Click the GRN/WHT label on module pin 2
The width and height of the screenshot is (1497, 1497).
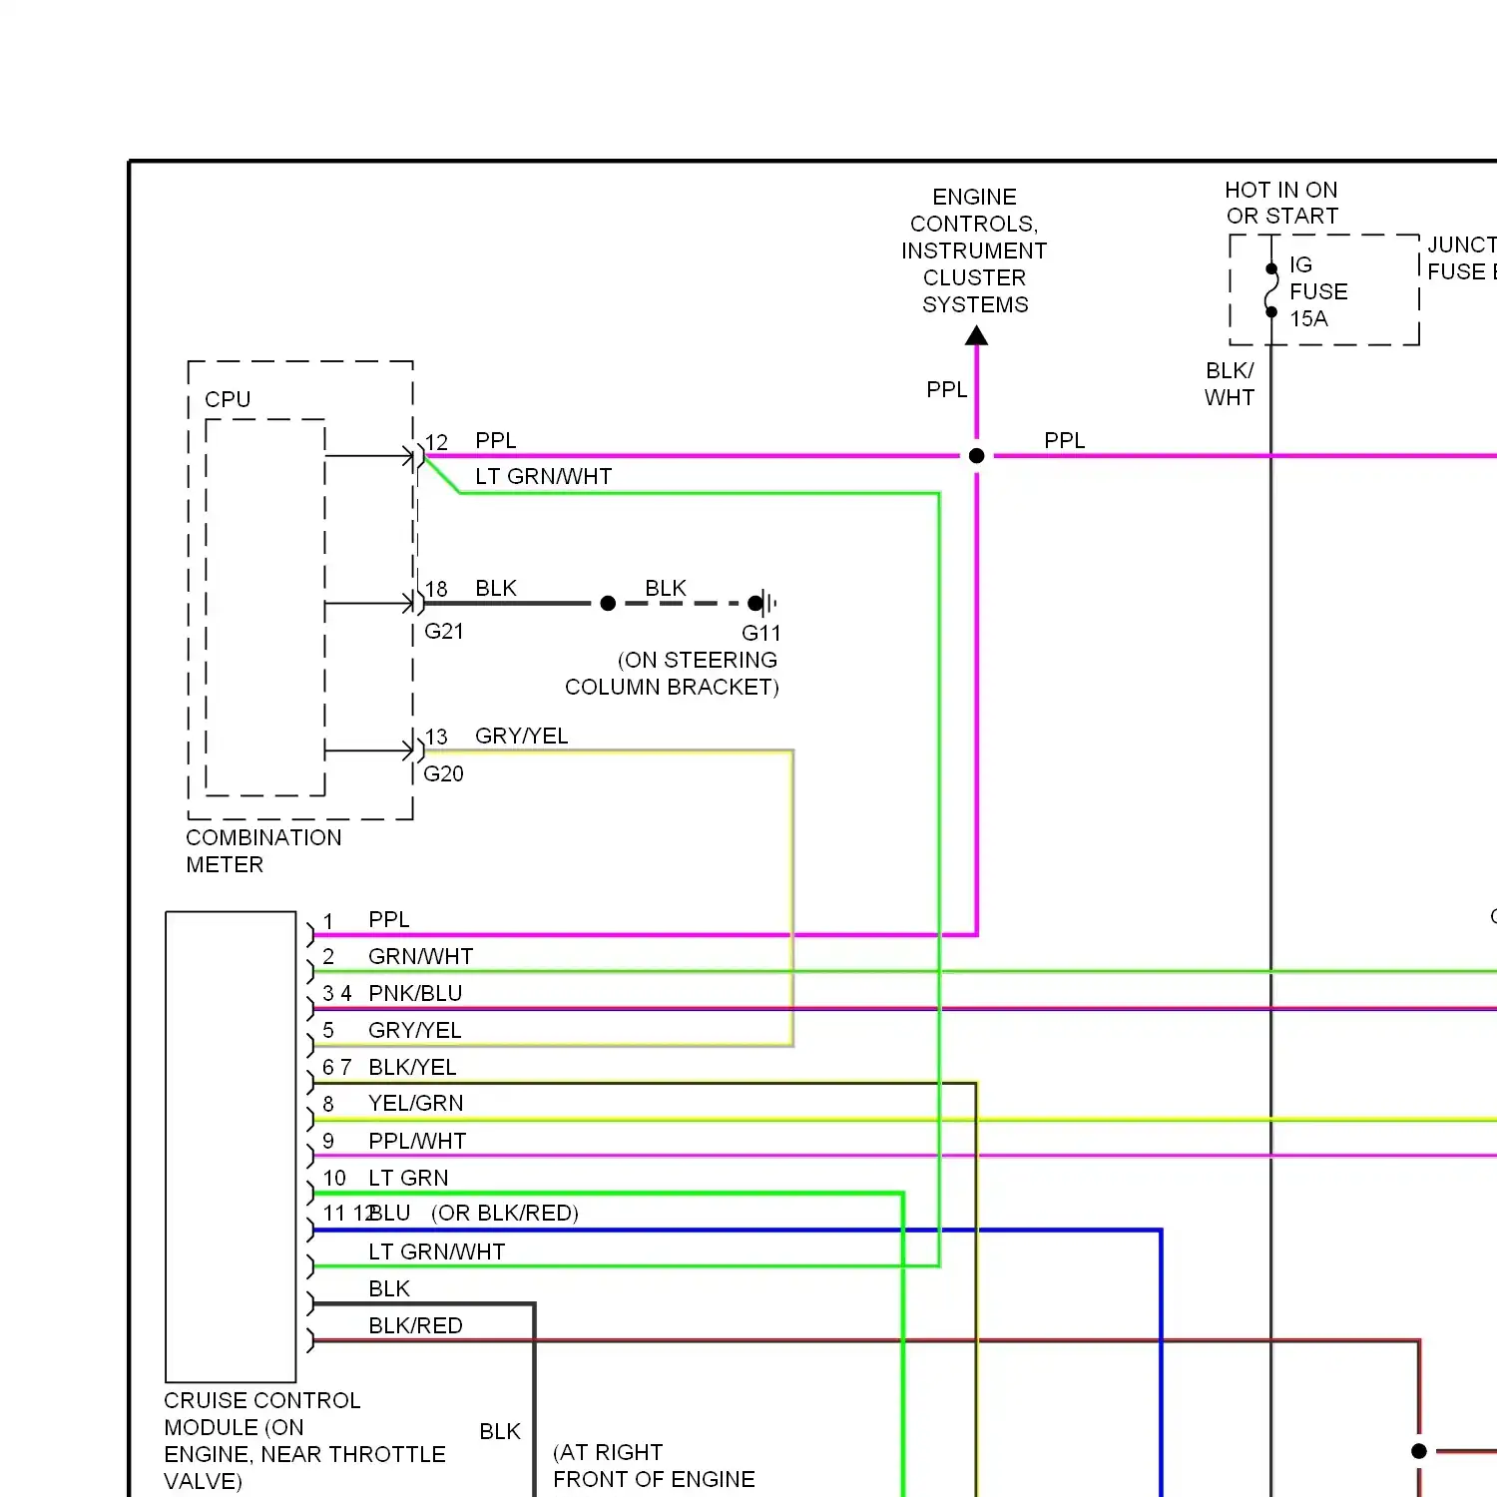pyautogui.click(x=420, y=956)
